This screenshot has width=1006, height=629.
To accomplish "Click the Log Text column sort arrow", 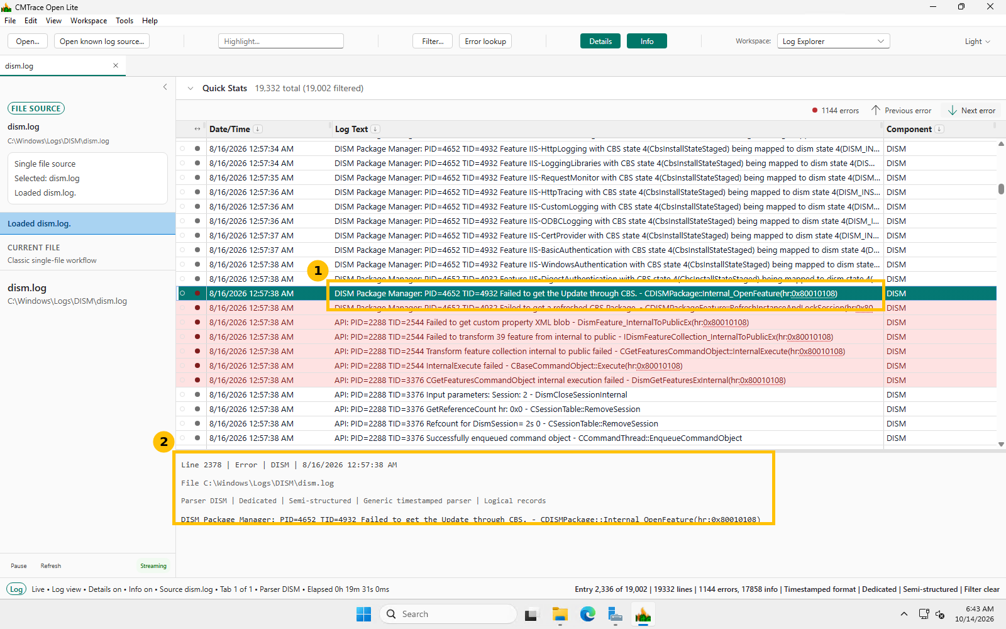I will (375, 129).
